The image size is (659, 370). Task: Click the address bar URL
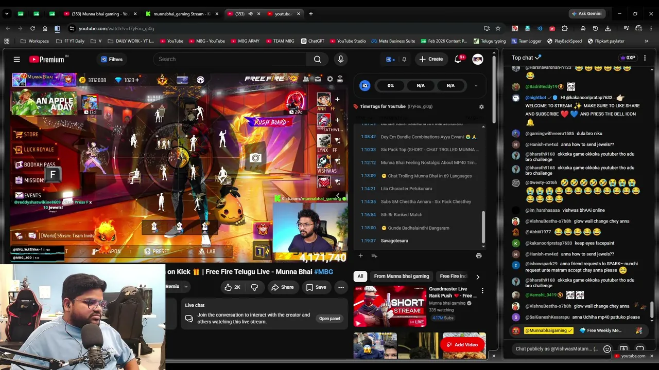(116, 28)
